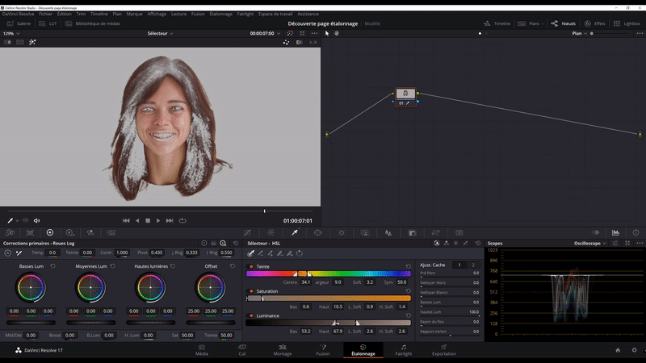The width and height of the screenshot is (646, 363).
Task: Toggle the Teinte qualifier on or off
Action: point(250,266)
